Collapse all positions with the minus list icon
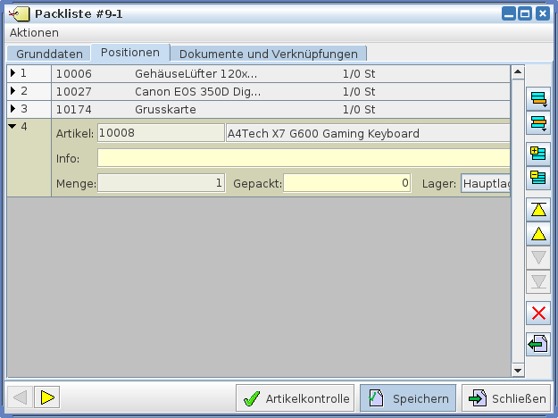Viewport: 558px width, 418px height. pyautogui.click(x=538, y=176)
